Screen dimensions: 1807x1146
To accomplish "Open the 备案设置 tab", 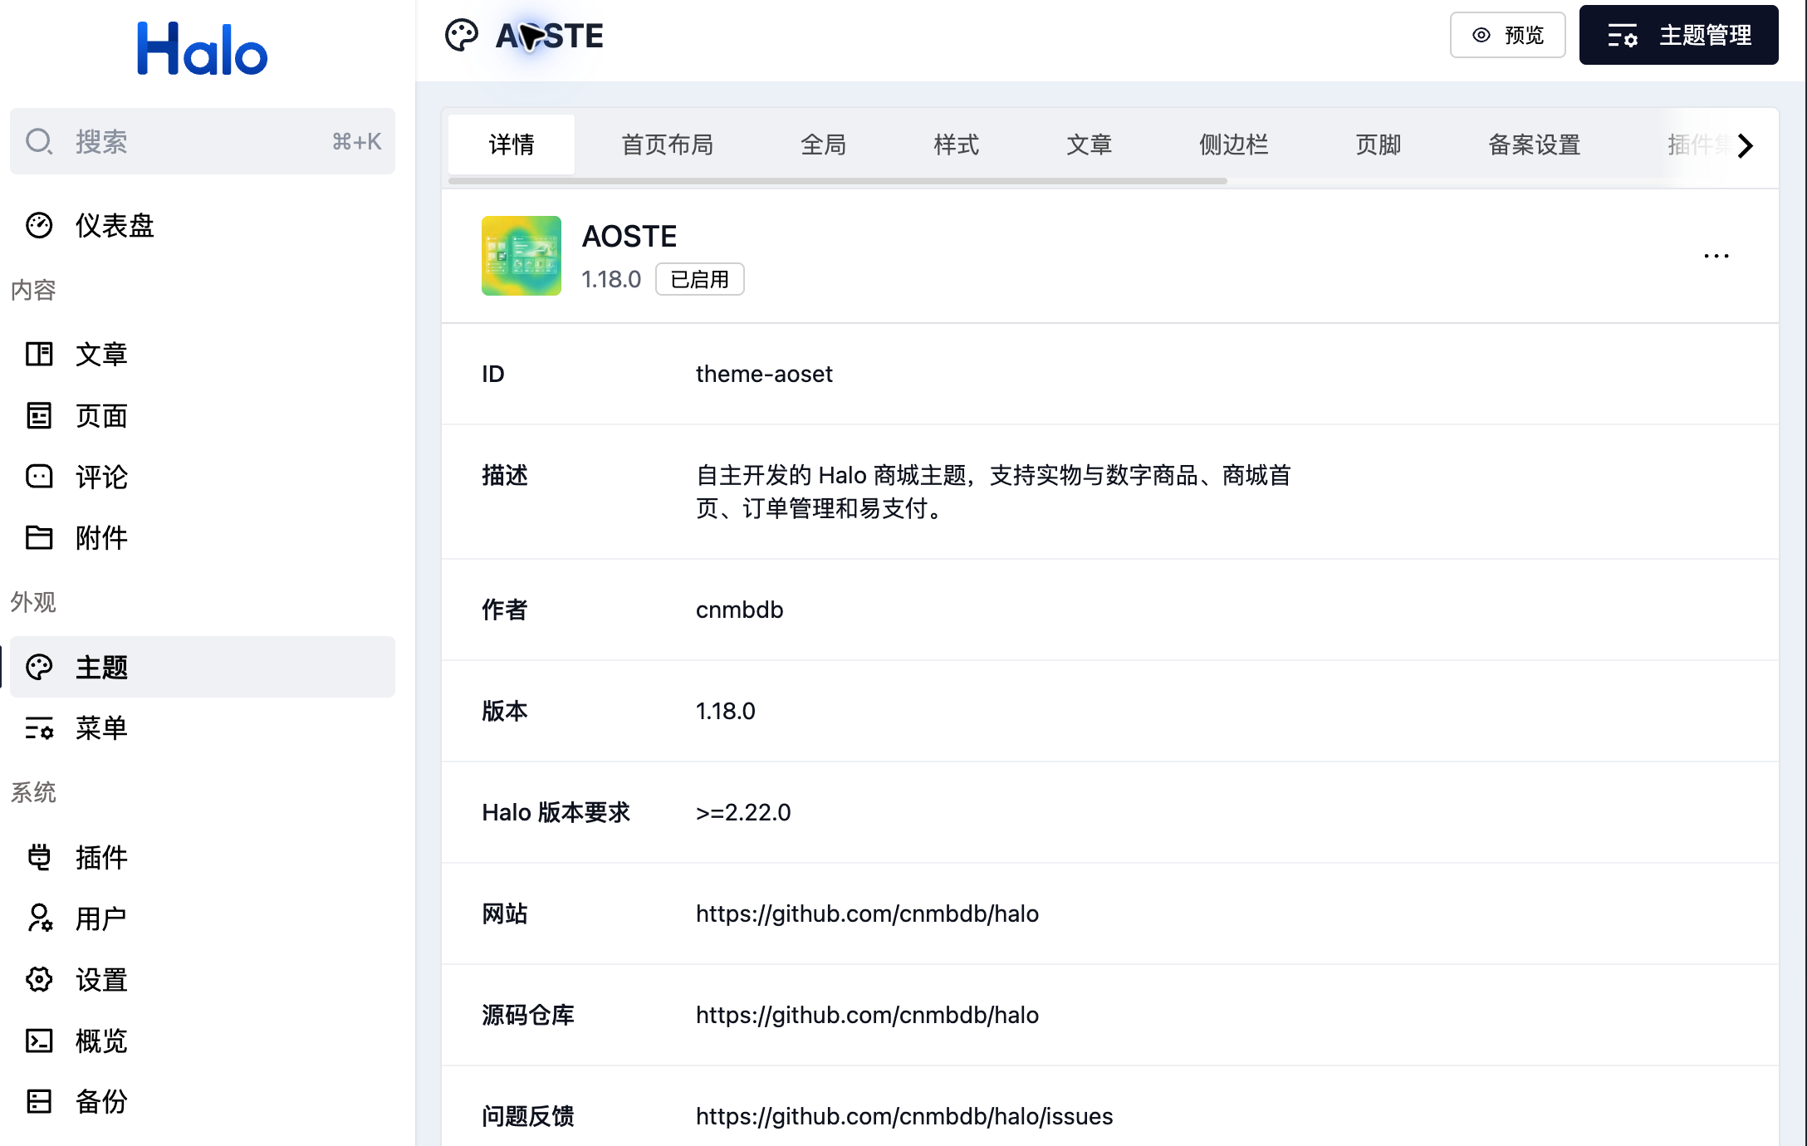I will pyautogui.click(x=1535, y=144).
